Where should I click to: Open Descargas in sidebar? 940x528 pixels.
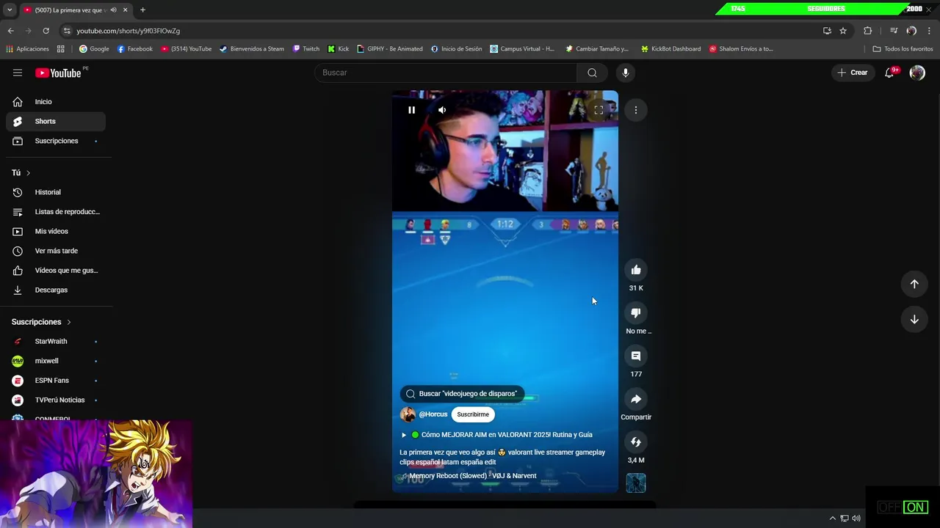tap(56, 290)
